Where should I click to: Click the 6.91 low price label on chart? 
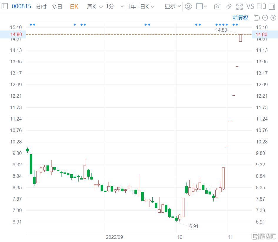click(194, 226)
